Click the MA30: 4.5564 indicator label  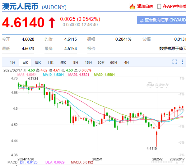[x=104, y=75]
